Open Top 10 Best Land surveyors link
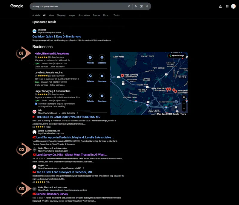239x205 pixels. click(x=64, y=172)
